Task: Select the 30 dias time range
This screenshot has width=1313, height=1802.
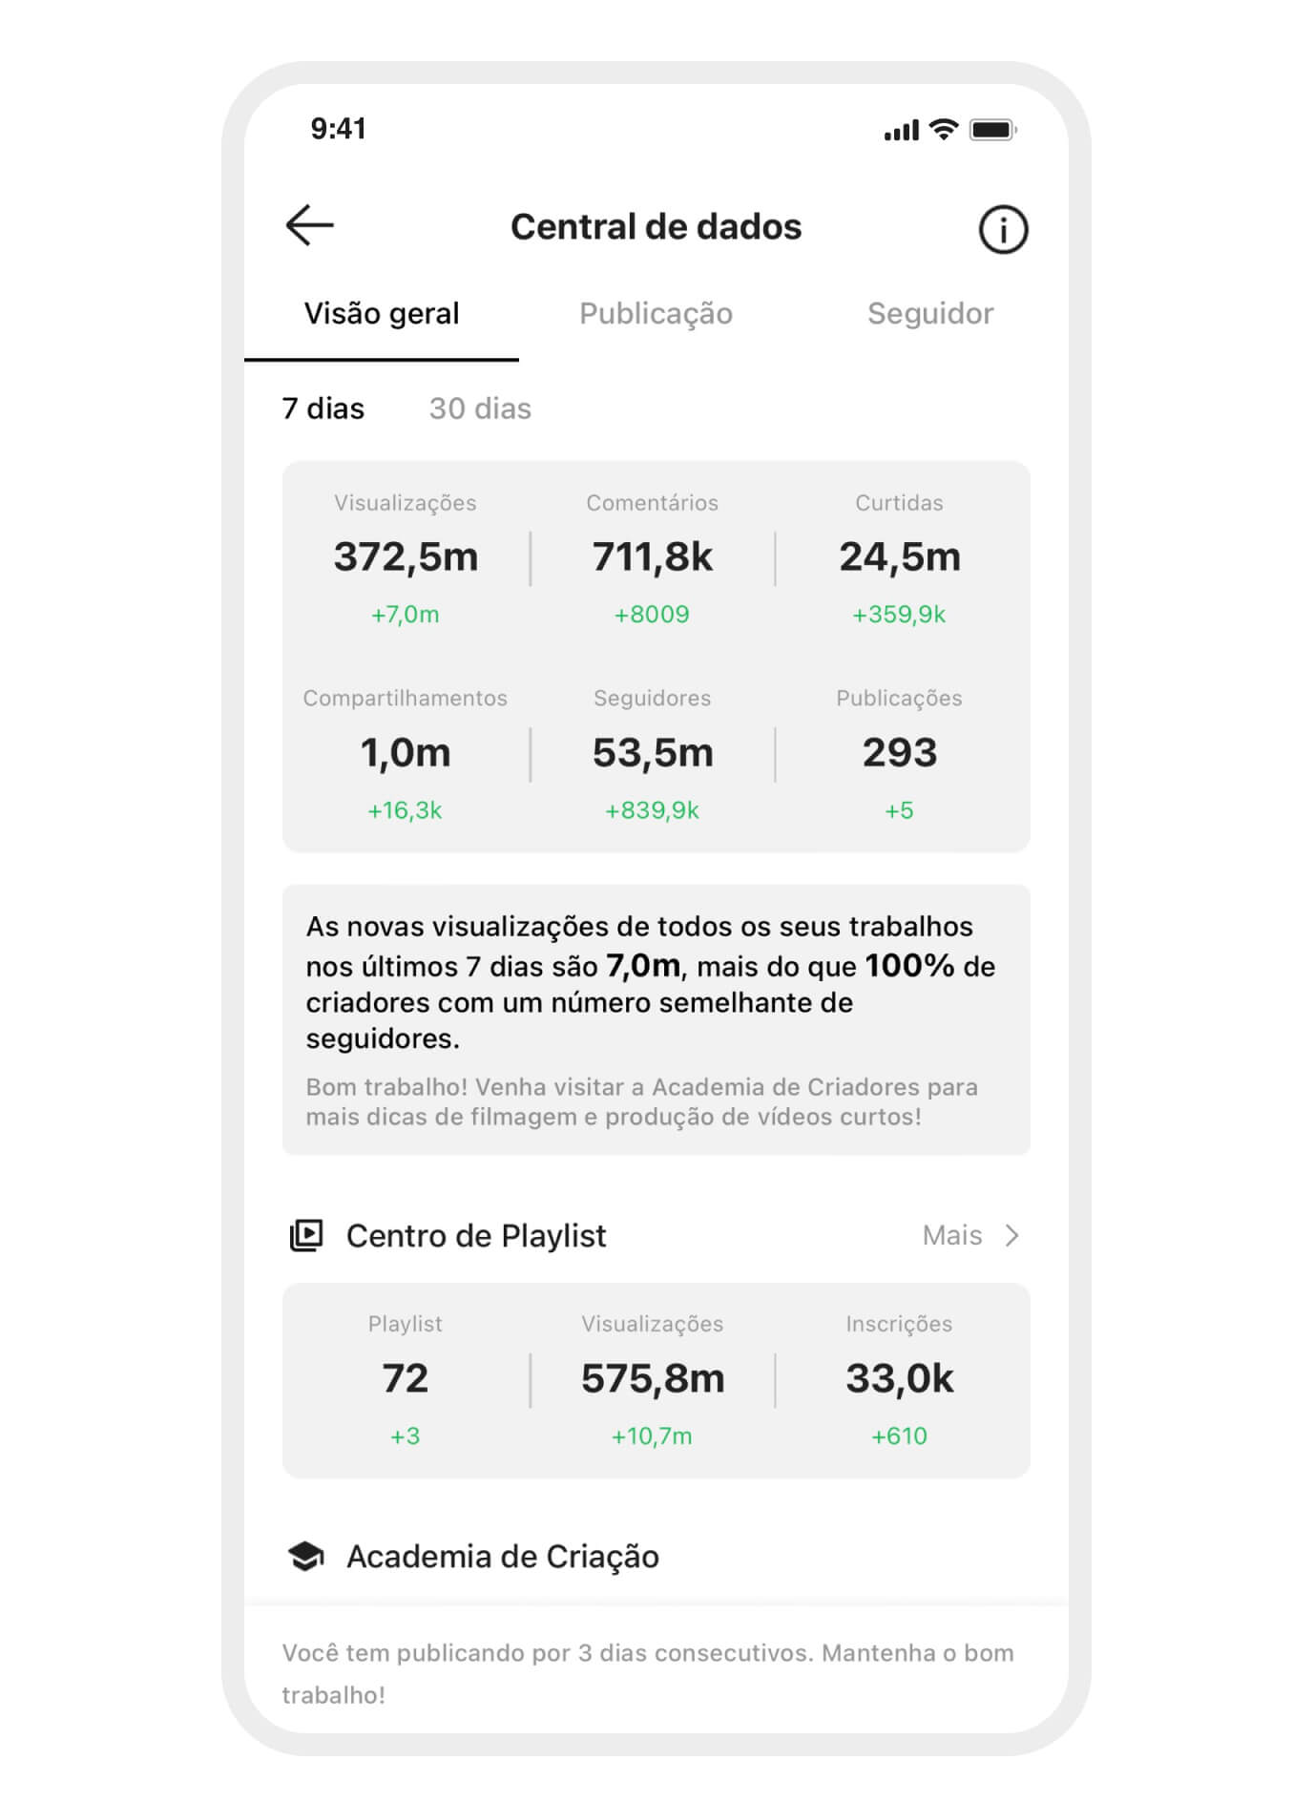Action: pos(480,409)
